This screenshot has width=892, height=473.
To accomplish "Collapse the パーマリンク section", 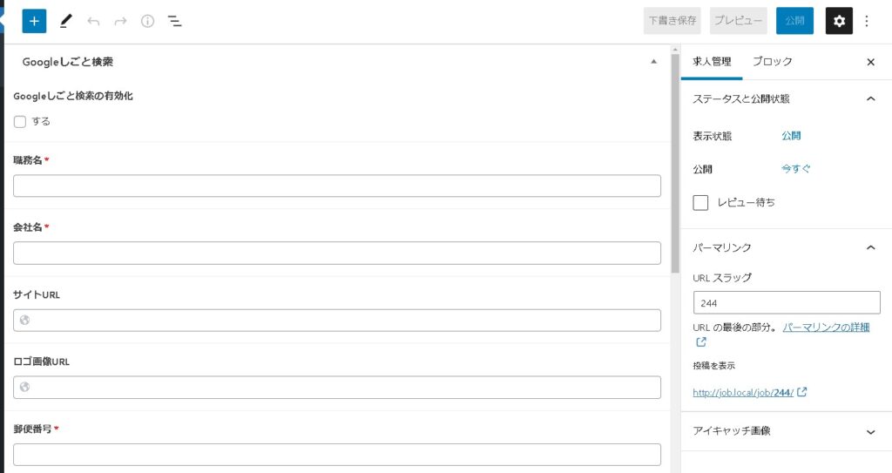I will [x=870, y=247].
